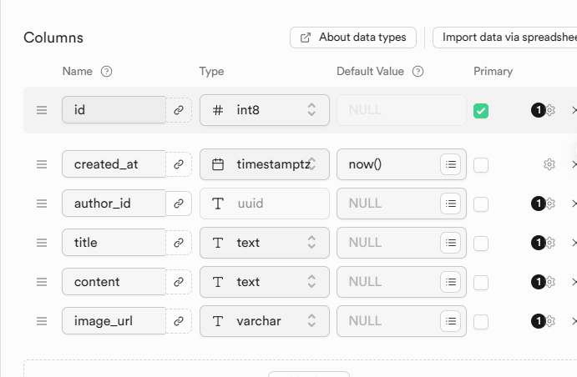Click the foreign key link icon for title
This screenshot has height=377, width=577.
[x=178, y=243]
